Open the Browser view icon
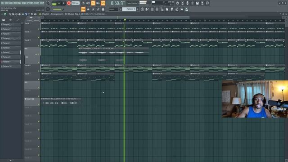Screen dimensions: 288x162 (162, 9)
